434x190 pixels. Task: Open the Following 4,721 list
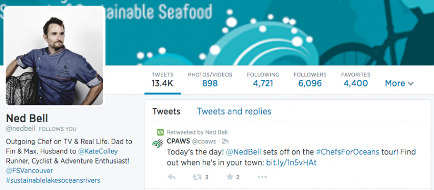[x=263, y=79]
